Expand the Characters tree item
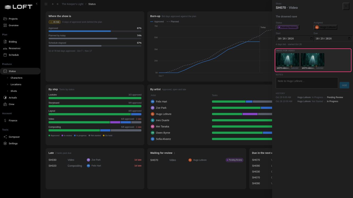Screen dimensions: 353x198 tap(7, 78)
